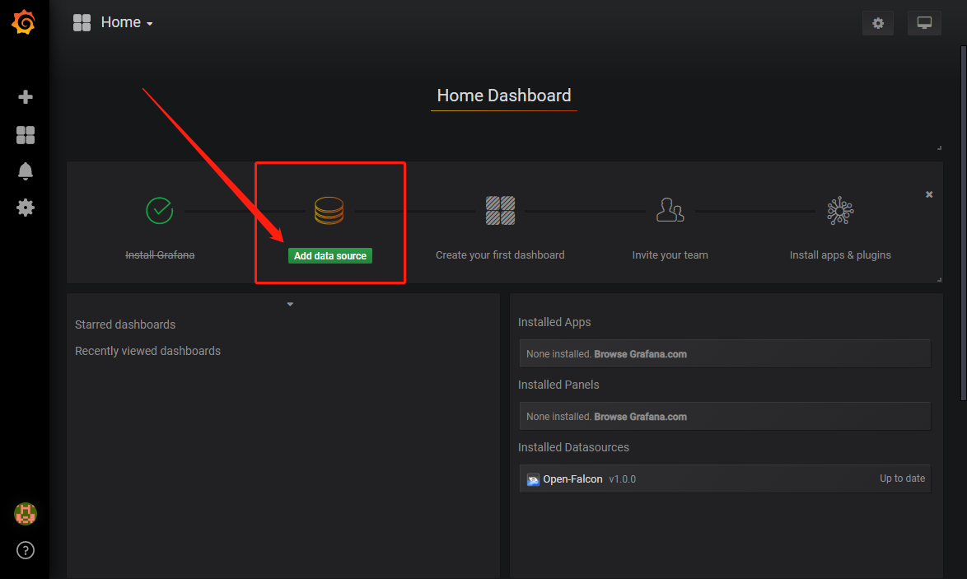Open the Grafana logo icon
The width and height of the screenshot is (967, 579).
click(24, 22)
